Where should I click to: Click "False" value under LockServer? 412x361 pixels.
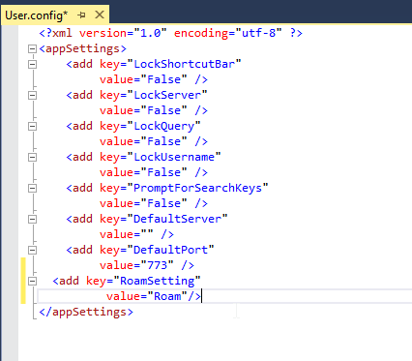(163, 110)
